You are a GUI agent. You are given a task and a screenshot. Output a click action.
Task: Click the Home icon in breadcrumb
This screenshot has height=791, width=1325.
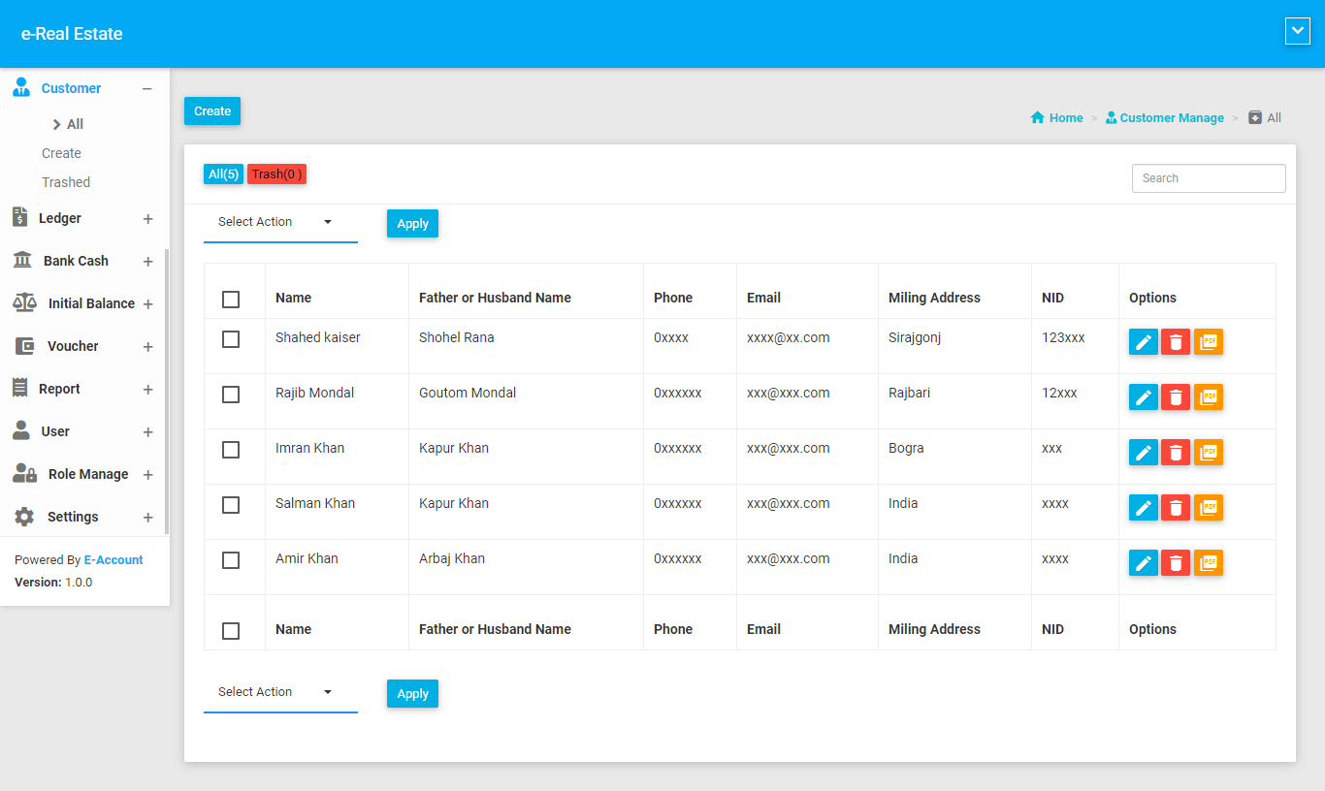click(x=1038, y=118)
